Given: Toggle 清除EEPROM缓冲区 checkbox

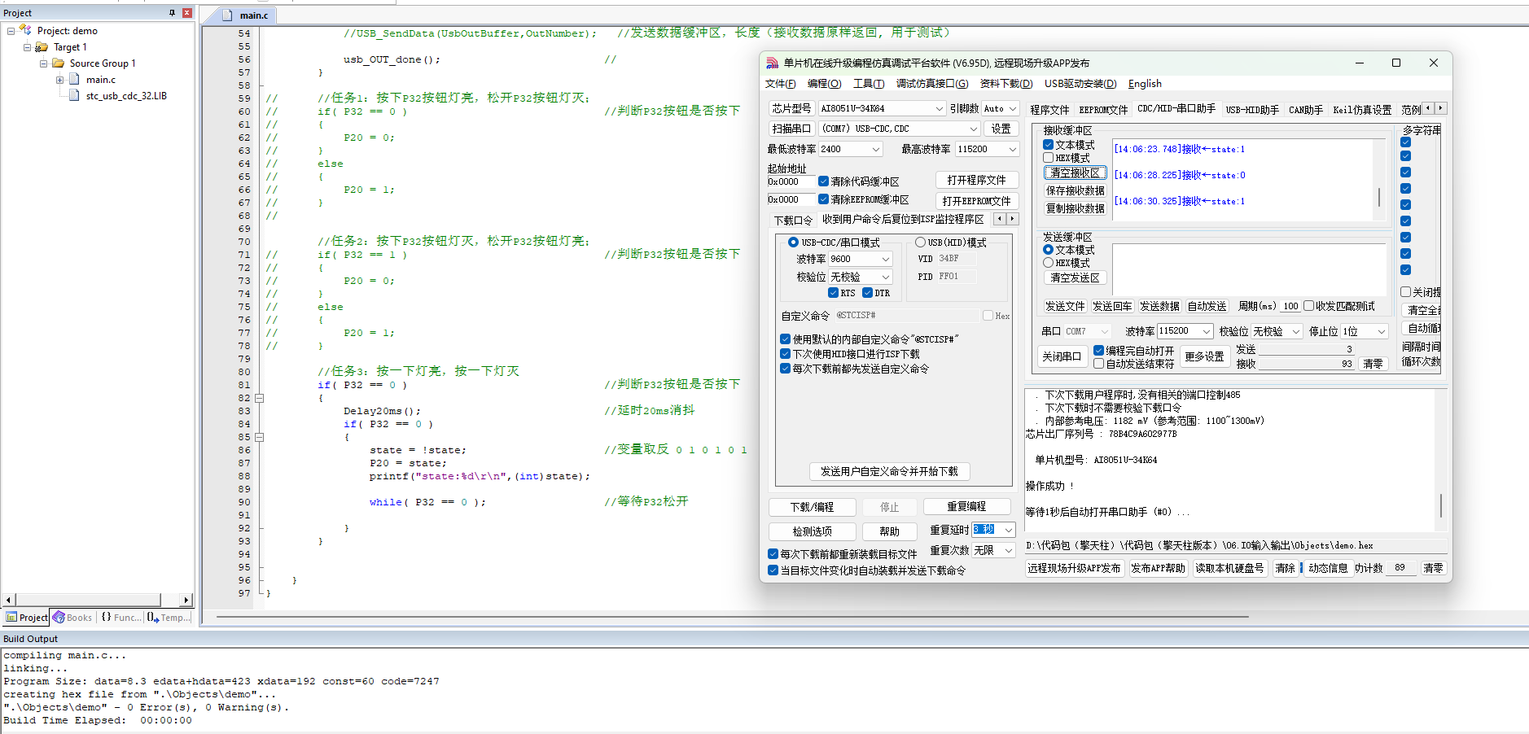Looking at the screenshot, I should (823, 199).
